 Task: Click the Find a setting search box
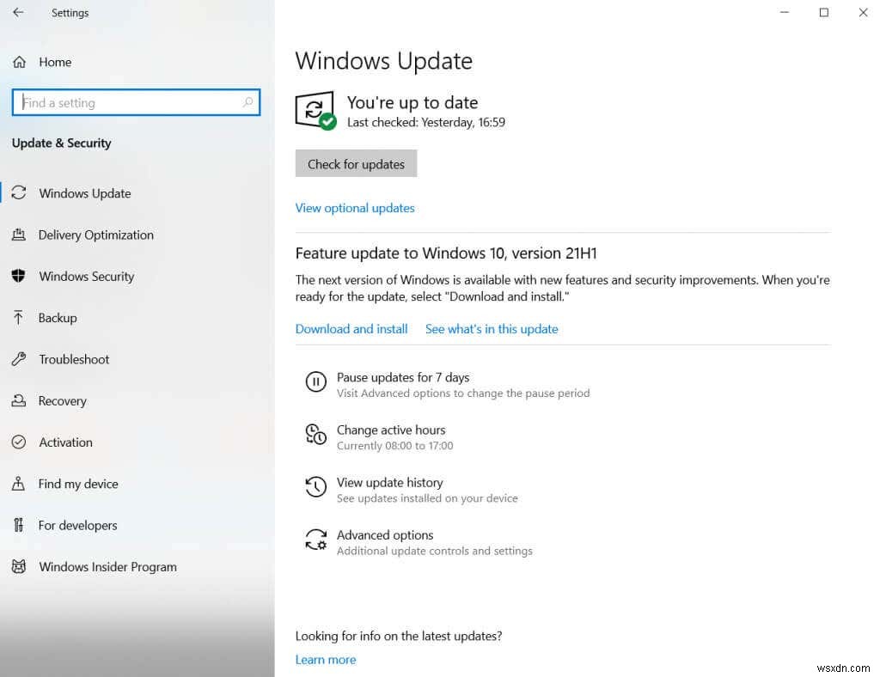coord(136,102)
